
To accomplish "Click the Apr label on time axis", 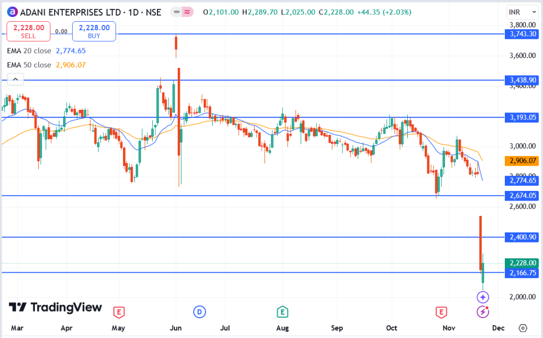I will (x=66, y=328).
